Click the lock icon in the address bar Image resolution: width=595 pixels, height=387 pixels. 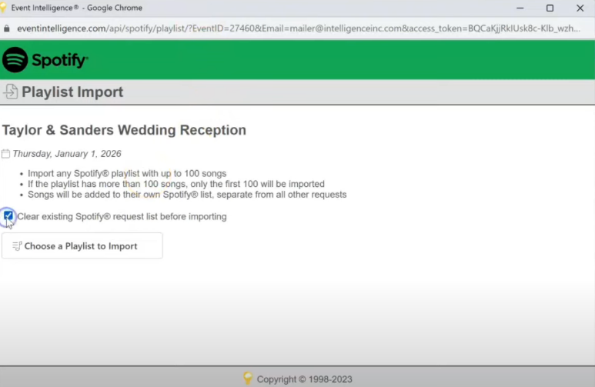tap(7, 28)
